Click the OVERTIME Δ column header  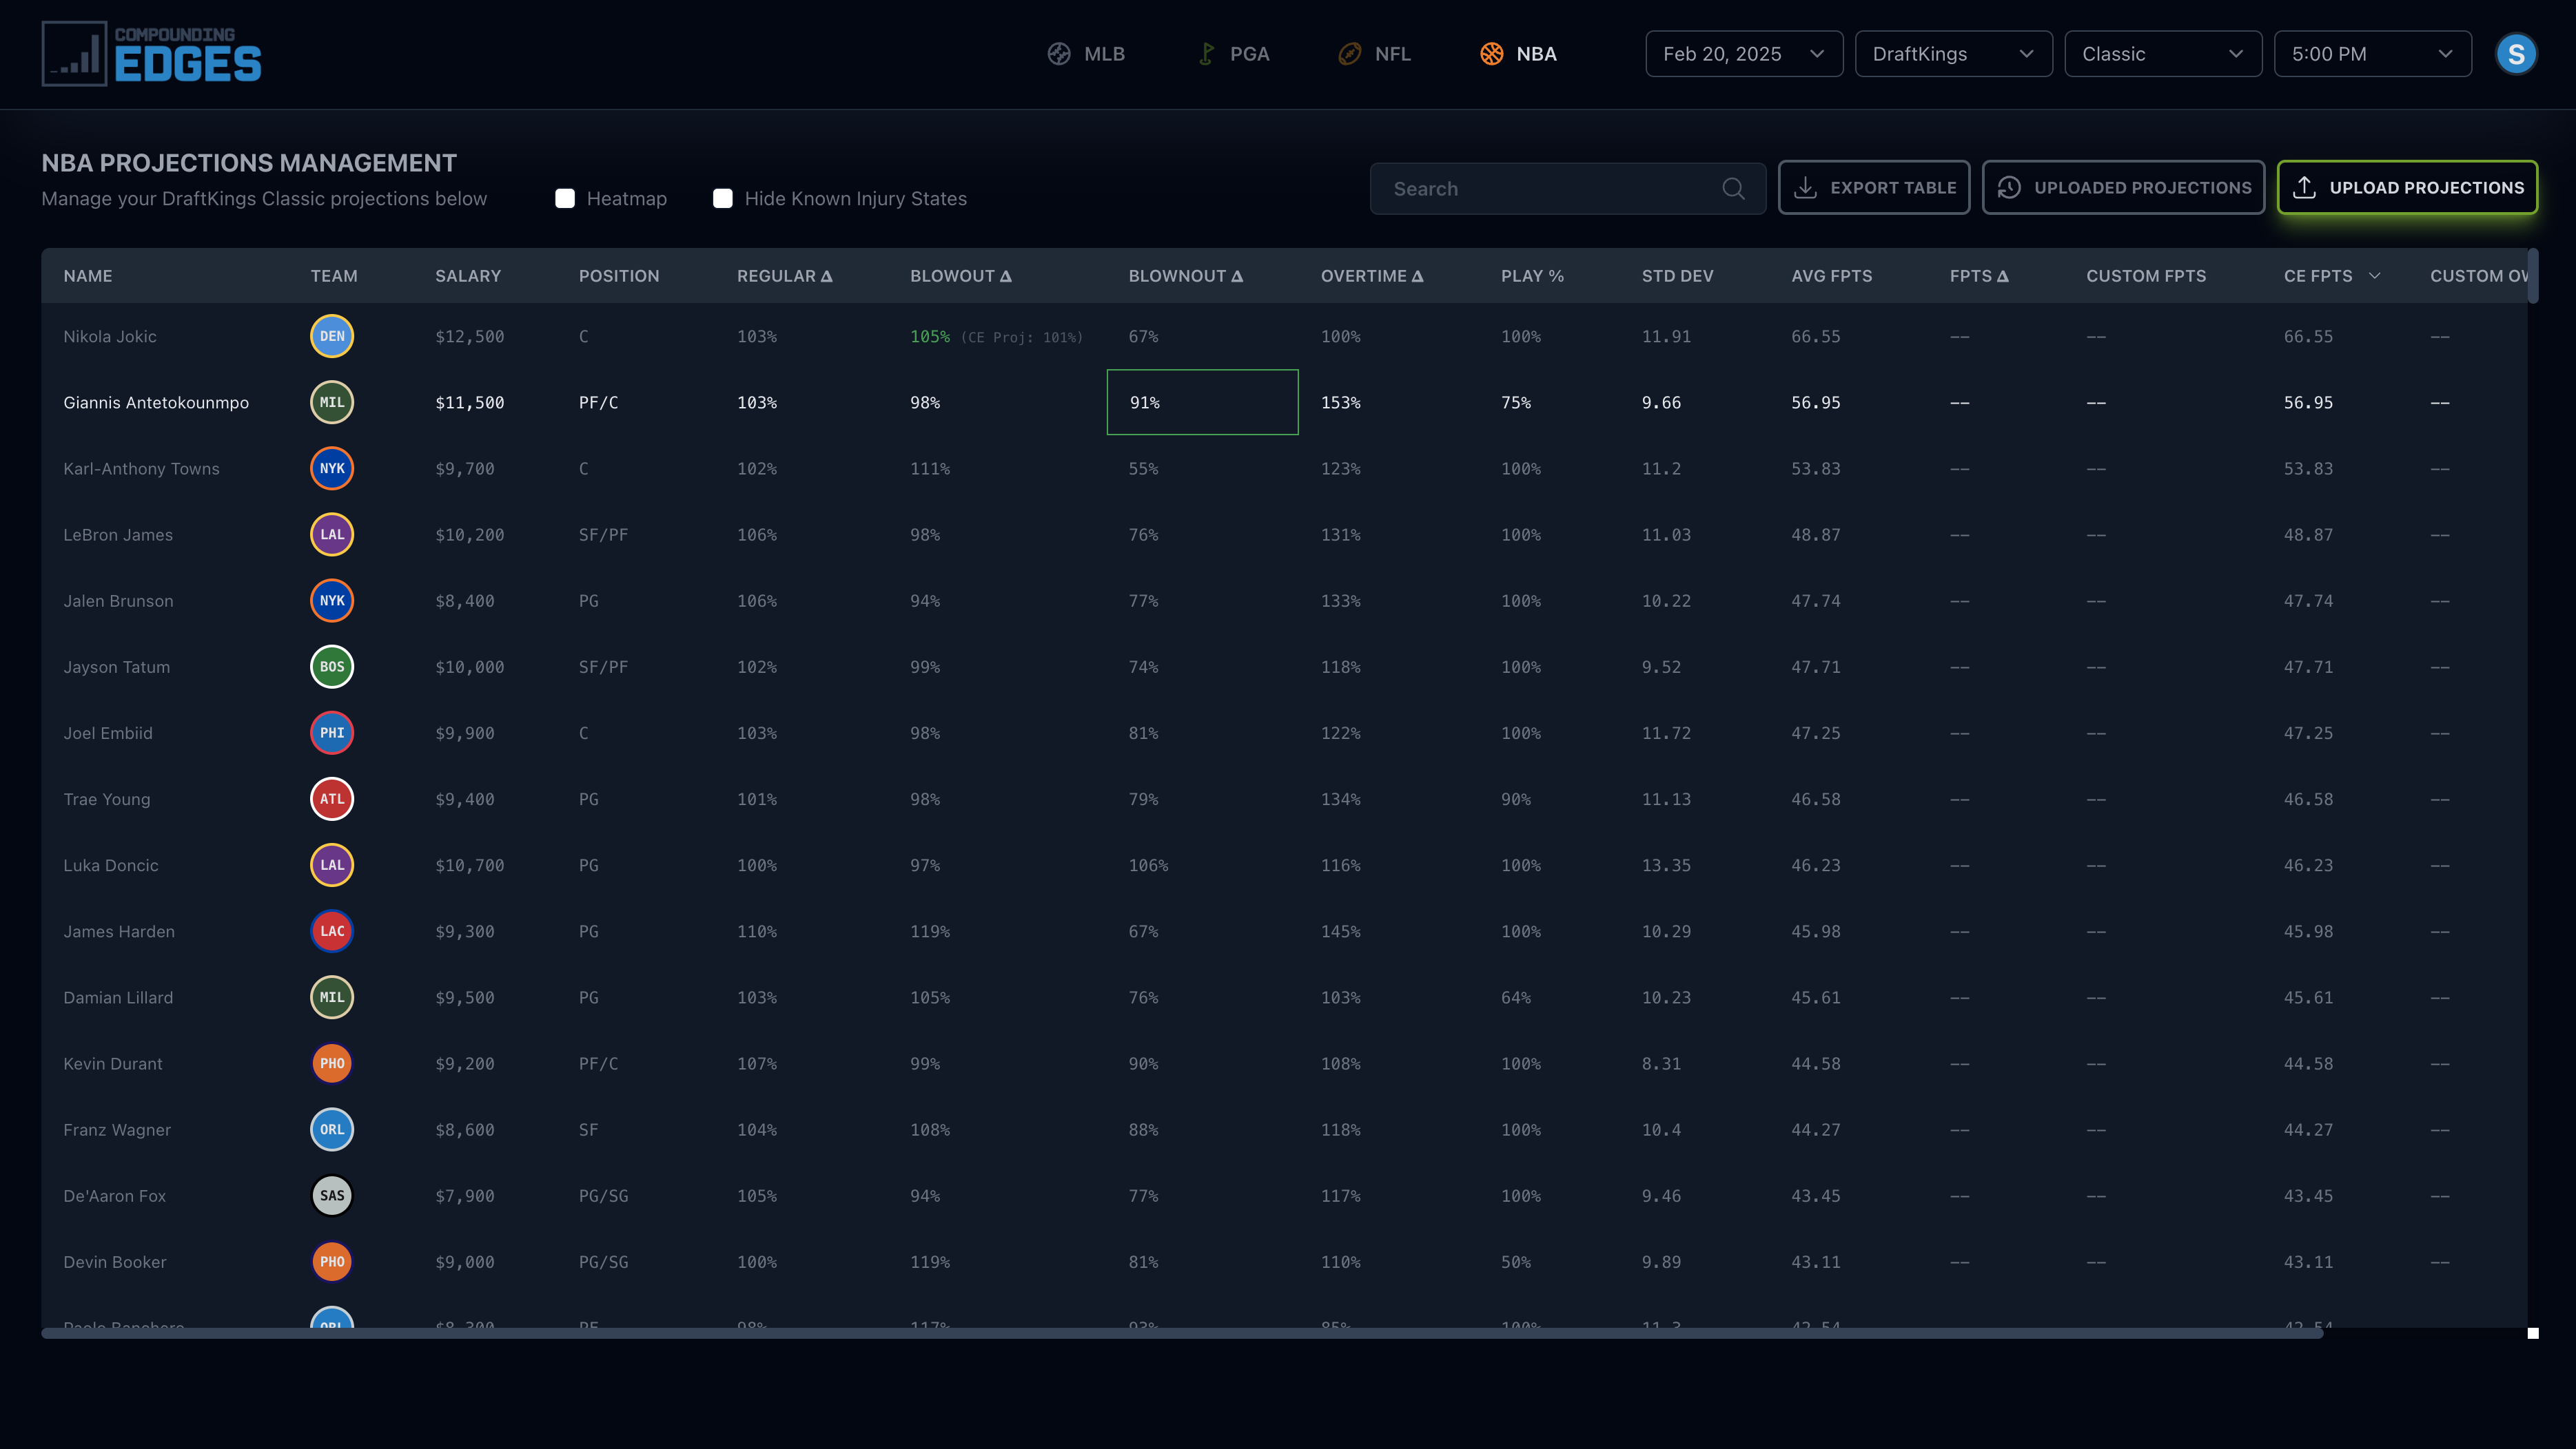point(1372,275)
